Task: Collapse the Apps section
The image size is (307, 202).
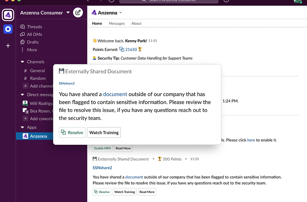Action: pyautogui.click(x=23, y=128)
